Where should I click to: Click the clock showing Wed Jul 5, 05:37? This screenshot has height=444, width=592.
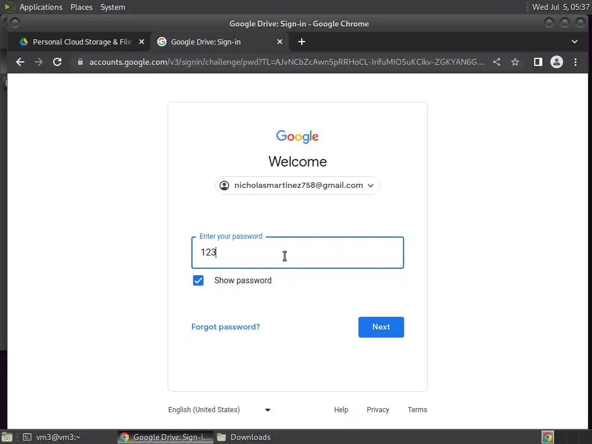tap(560, 7)
